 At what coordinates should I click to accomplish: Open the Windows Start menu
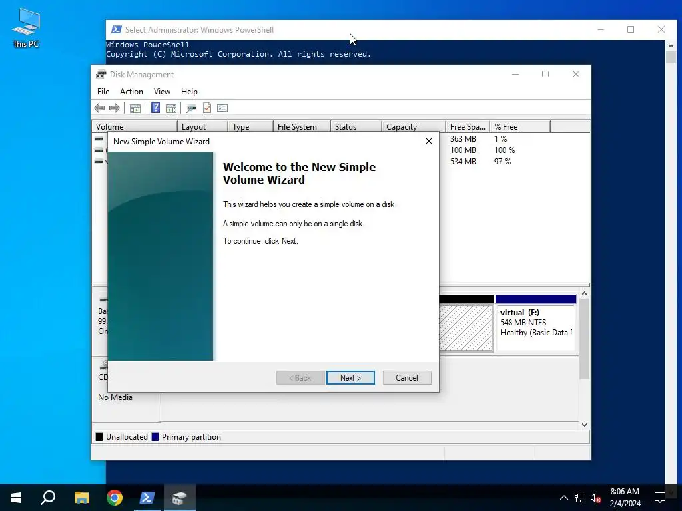(x=16, y=498)
